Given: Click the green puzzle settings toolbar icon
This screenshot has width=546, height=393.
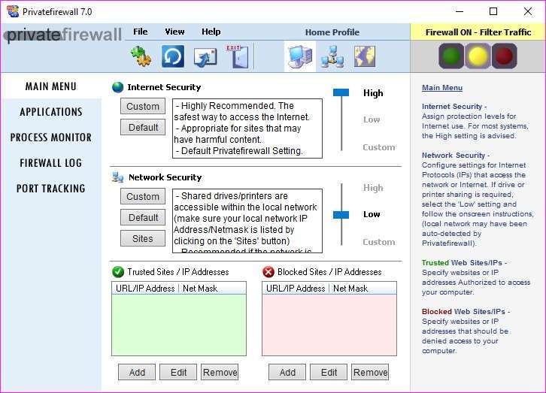Looking at the screenshot, I should (141, 56).
